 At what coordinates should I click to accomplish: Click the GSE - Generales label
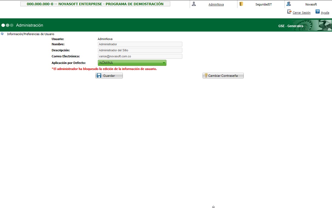(x=291, y=26)
